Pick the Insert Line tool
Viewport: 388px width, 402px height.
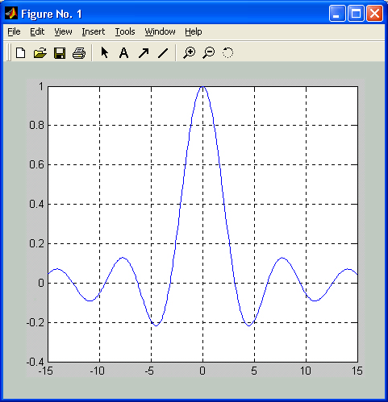[x=163, y=53]
